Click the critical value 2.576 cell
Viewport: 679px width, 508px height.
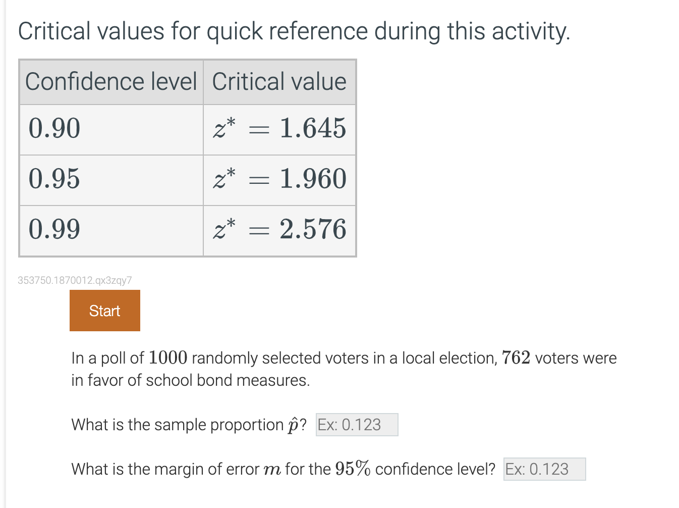point(279,230)
